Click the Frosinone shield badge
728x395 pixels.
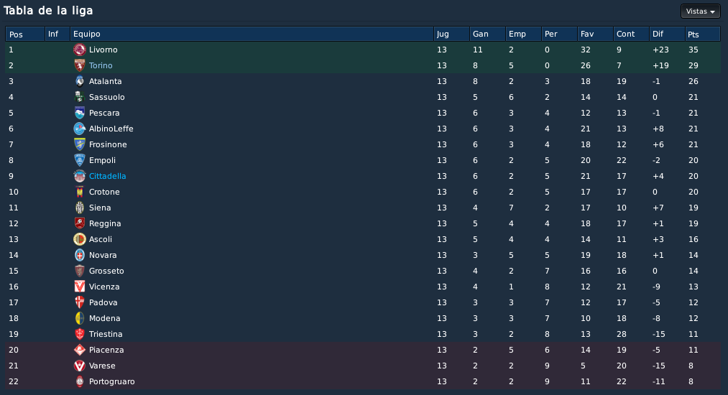tap(80, 144)
